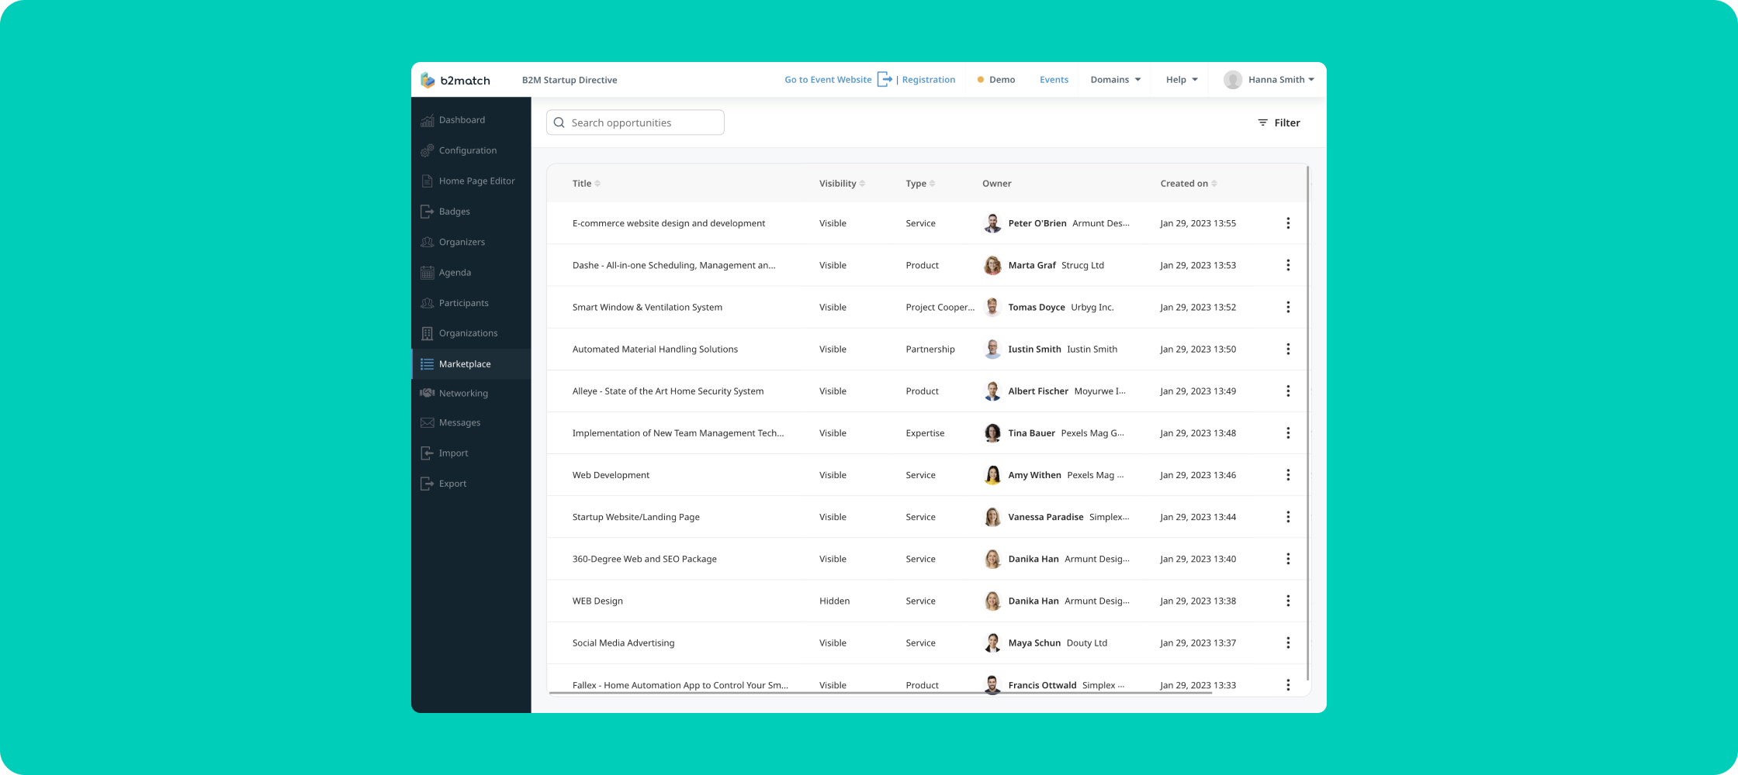Click the date Jan 29, 2023 13:55
The image size is (1738, 775).
tap(1198, 223)
